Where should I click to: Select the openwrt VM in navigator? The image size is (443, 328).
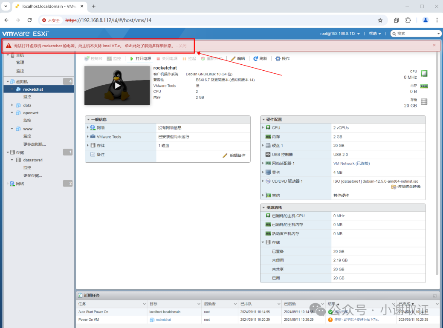pyautogui.click(x=31, y=113)
